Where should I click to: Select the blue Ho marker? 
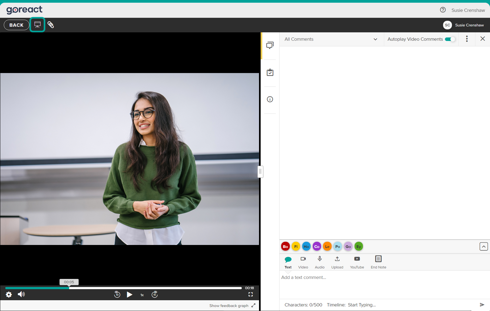pos(306,247)
